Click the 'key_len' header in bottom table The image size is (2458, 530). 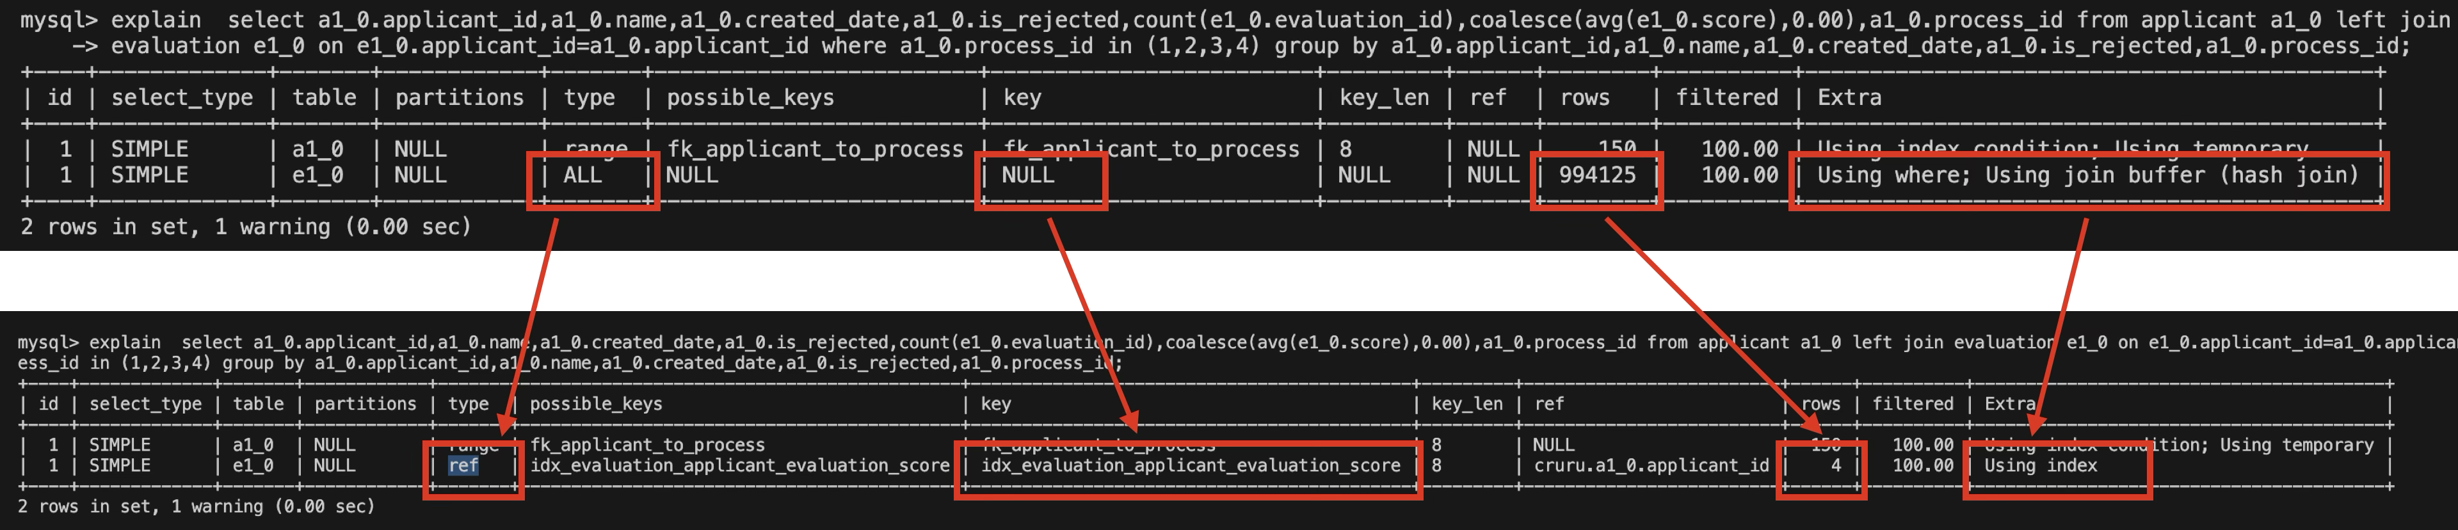[x=1466, y=404]
